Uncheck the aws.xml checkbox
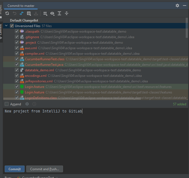The width and height of the screenshot is (189, 178). [x=17, y=48]
